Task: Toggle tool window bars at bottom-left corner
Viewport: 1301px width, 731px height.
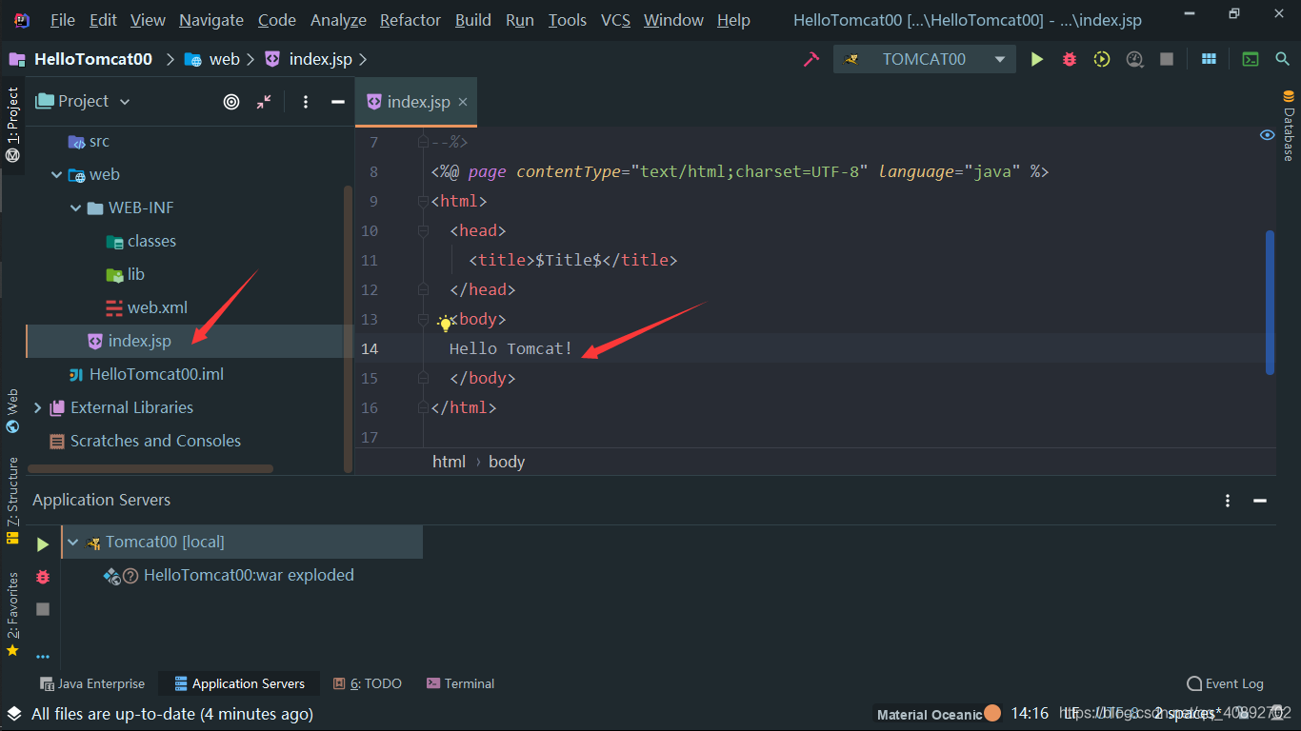Action: (x=13, y=713)
